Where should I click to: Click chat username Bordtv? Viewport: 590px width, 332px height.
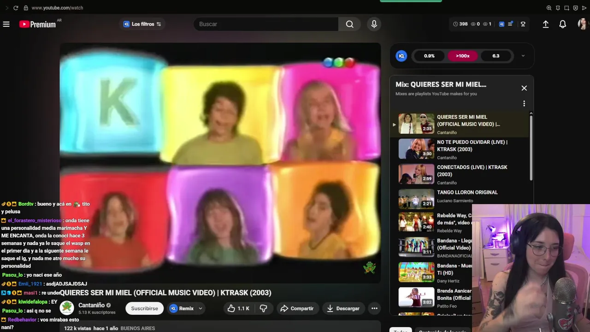[26, 204]
